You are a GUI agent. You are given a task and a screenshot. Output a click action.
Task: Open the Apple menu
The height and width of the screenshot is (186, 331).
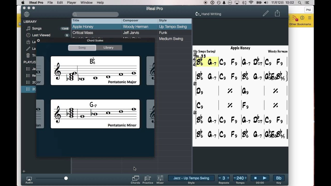click(x=23, y=3)
